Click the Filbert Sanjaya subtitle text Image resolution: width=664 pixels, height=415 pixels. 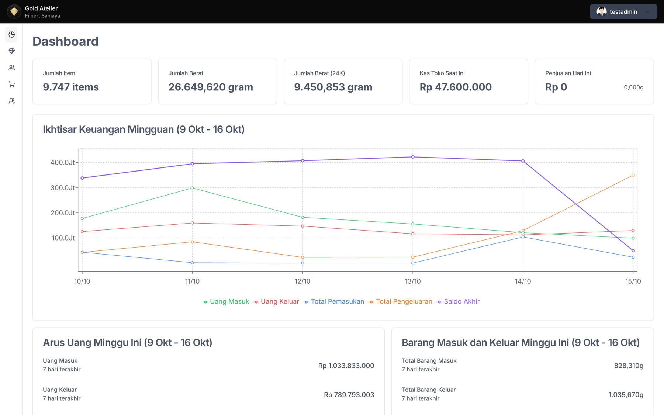42,16
